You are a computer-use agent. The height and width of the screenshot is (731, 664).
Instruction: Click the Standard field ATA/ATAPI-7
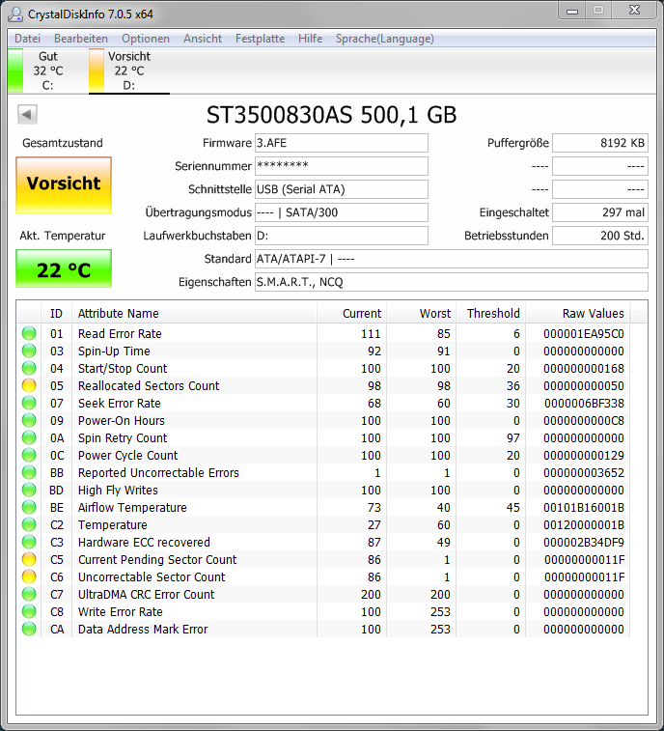click(451, 259)
